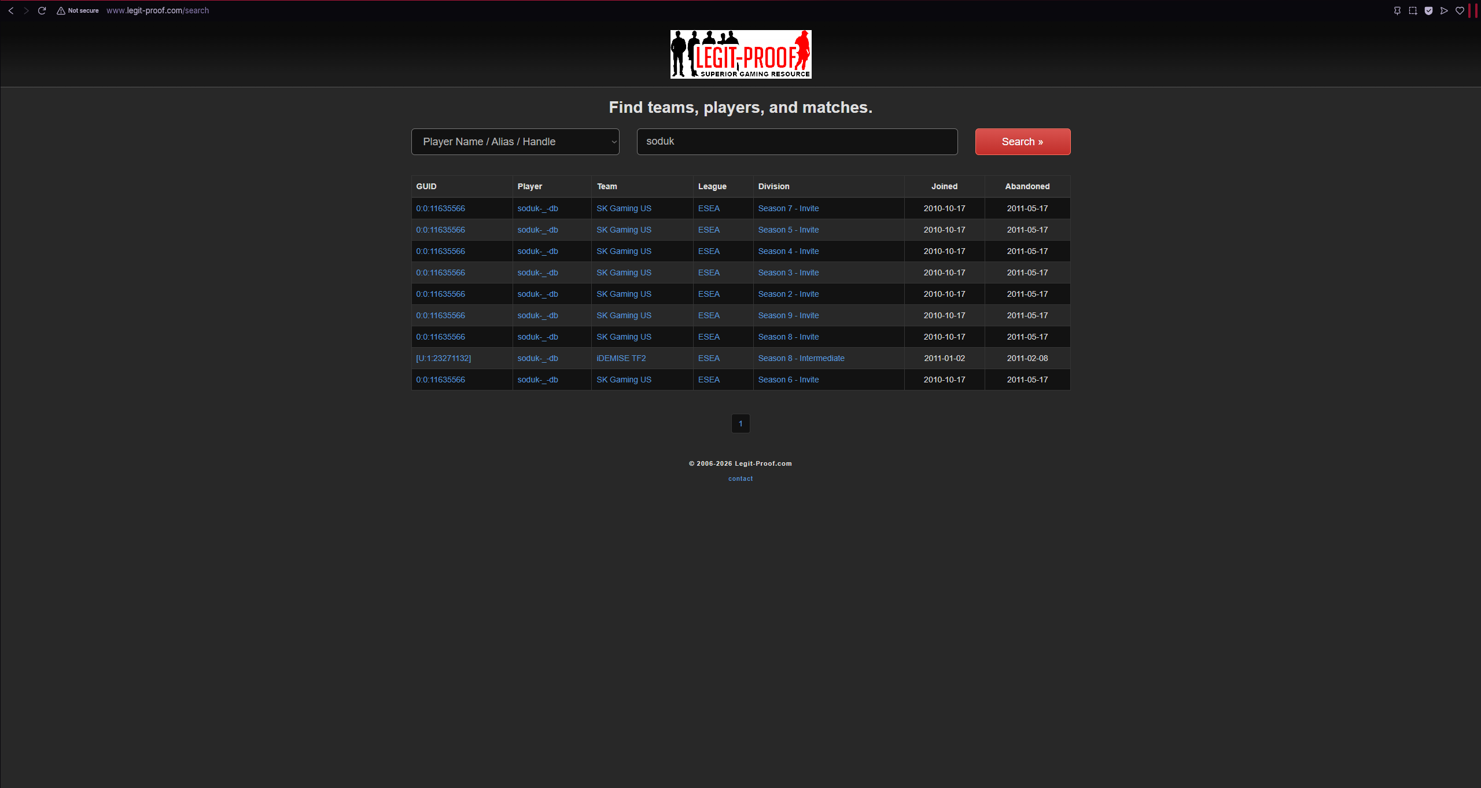The width and height of the screenshot is (1481, 788).
Task: Click the pin icon in browser toolbar
Action: tap(1397, 10)
